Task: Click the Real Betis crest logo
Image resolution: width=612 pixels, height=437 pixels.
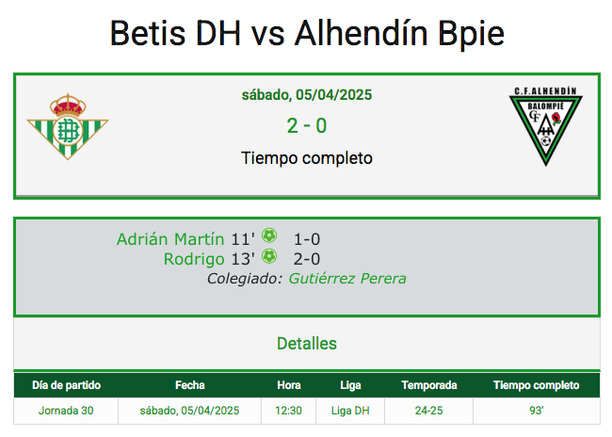Action: [x=68, y=126]
